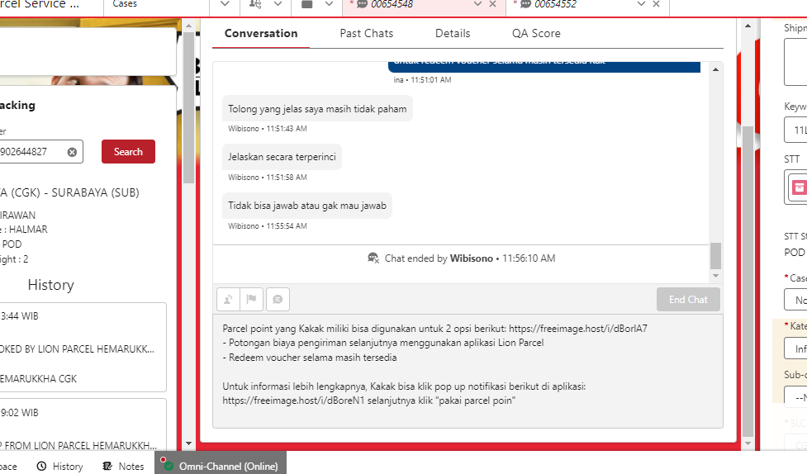Click the outer chat panel scroll down arrow

[748, 443]
